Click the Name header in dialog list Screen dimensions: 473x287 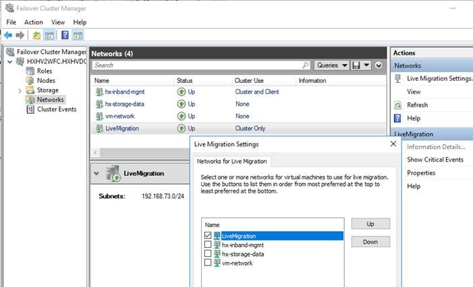coord(212,225)
